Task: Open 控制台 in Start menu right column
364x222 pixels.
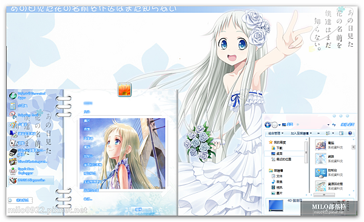Action: [x=88, y=156]
